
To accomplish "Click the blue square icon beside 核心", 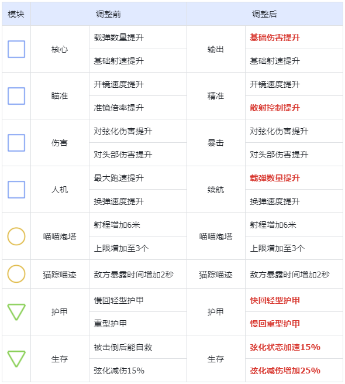I will [x=16, y=49].
